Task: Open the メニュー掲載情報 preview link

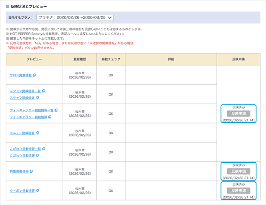Action: (x=22, y=133)
